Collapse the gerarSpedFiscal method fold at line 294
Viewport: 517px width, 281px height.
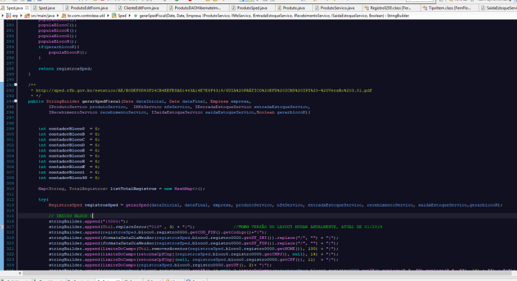[x=16, y=101]
